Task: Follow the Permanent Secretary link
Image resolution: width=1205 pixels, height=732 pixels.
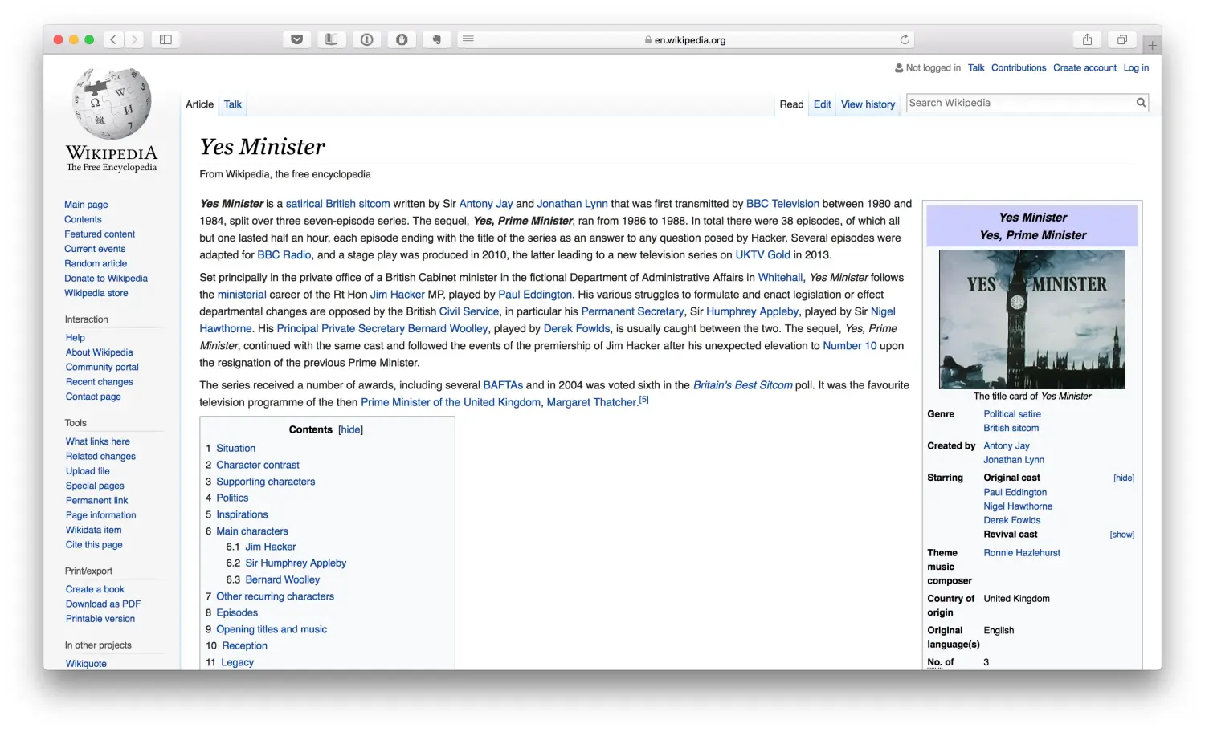Action: 632,312
